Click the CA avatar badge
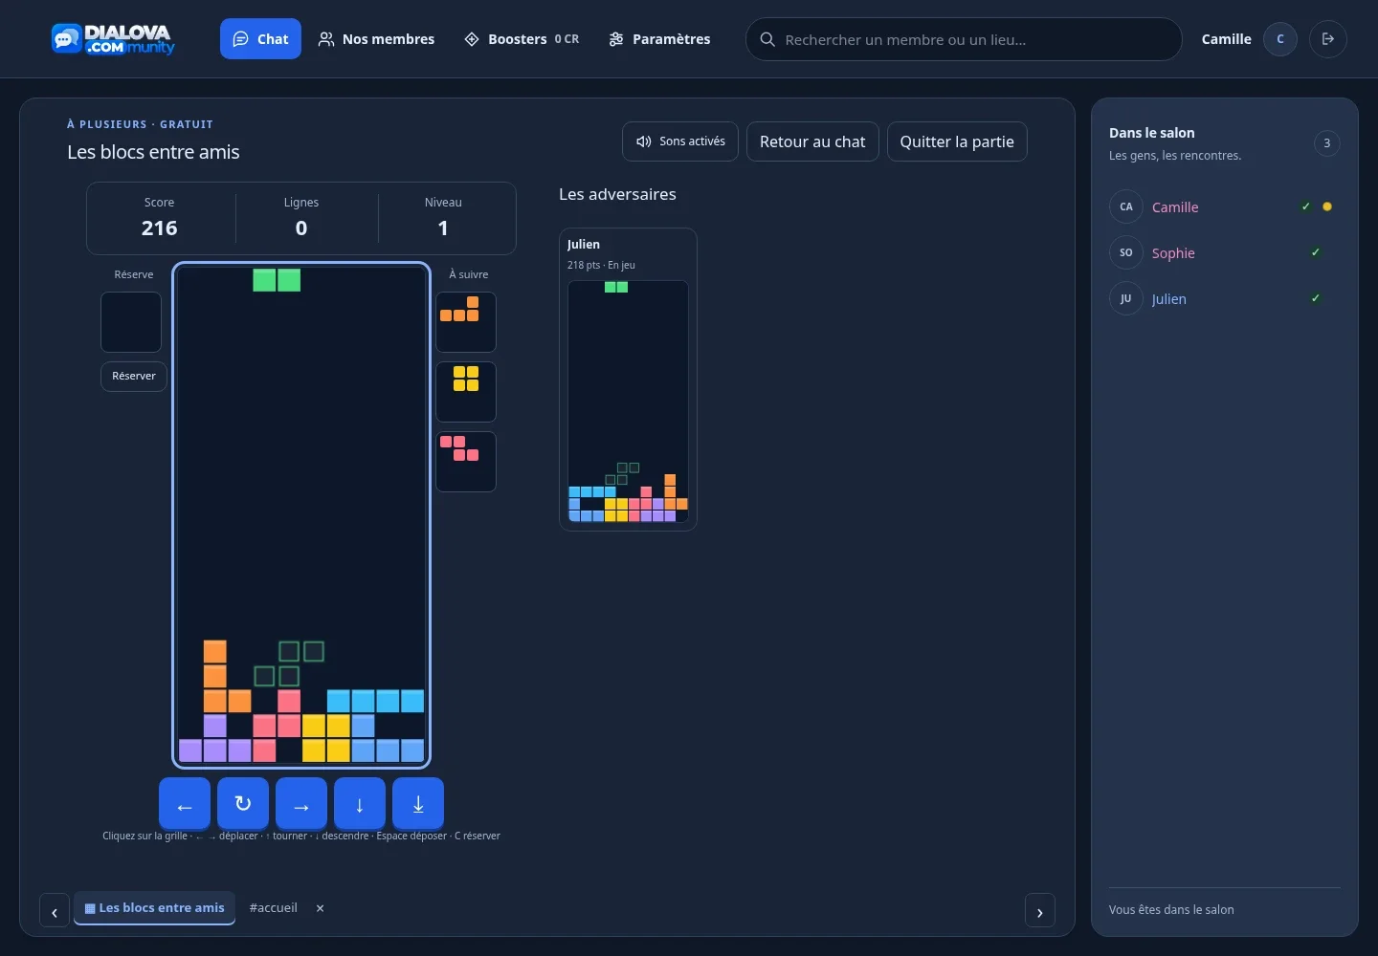 coord(1126,207)
